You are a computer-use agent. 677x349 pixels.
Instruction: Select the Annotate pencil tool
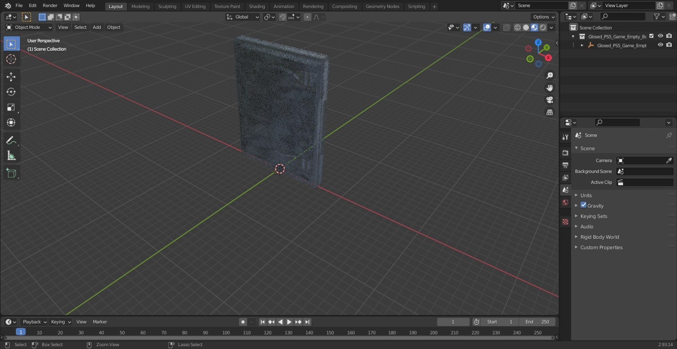(11, 141)
